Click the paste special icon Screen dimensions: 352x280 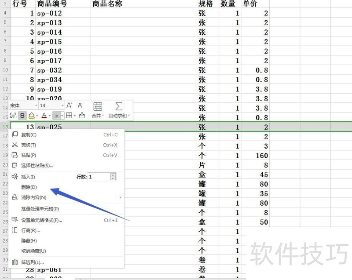[x=15, y=165]
